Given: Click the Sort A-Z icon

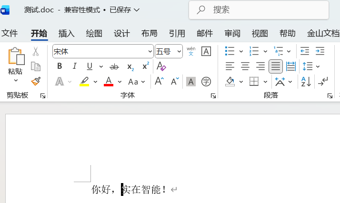Looking at the screenshot, I should pyautogui.click(x=306, y=82).
